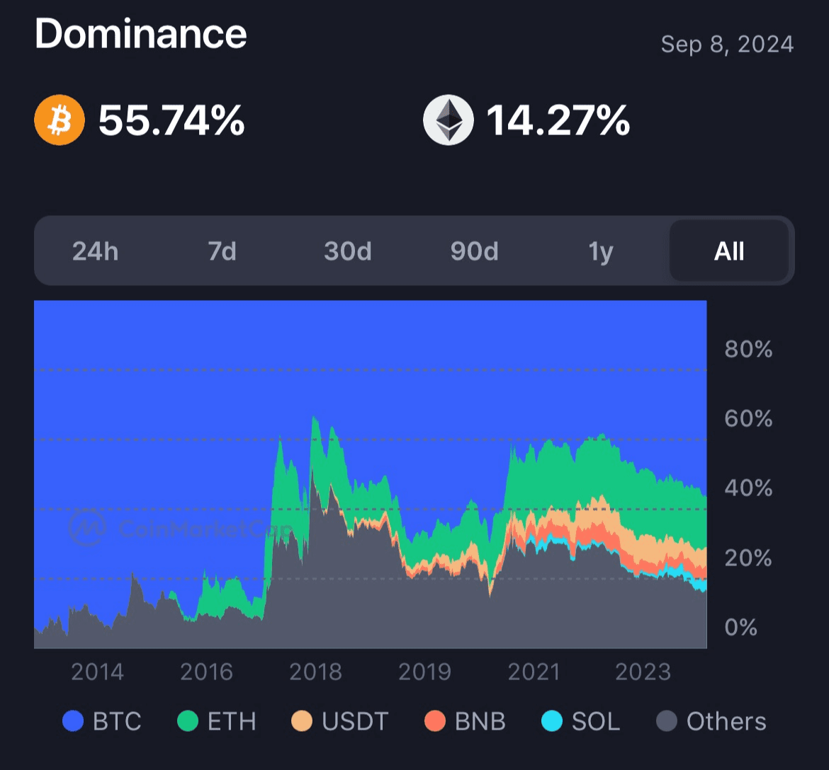The width and height of the screenshot is (829, 770).
Task: Click the 80% gridline on the axis
Action: pyautogui.click(x=748, y=348)
